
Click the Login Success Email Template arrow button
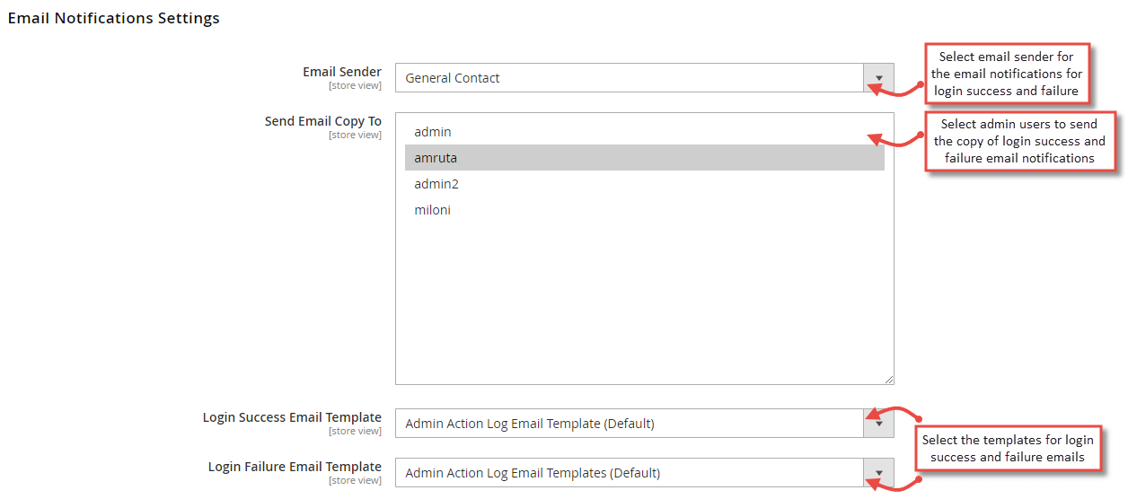click(878, 424)
